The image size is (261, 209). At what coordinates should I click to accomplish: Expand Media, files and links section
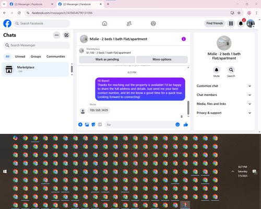[x=224, y=104]
